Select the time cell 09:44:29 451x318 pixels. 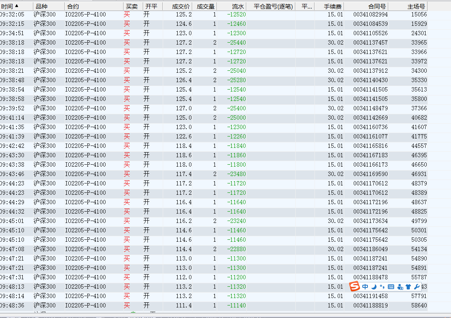[x=13, y=202]
